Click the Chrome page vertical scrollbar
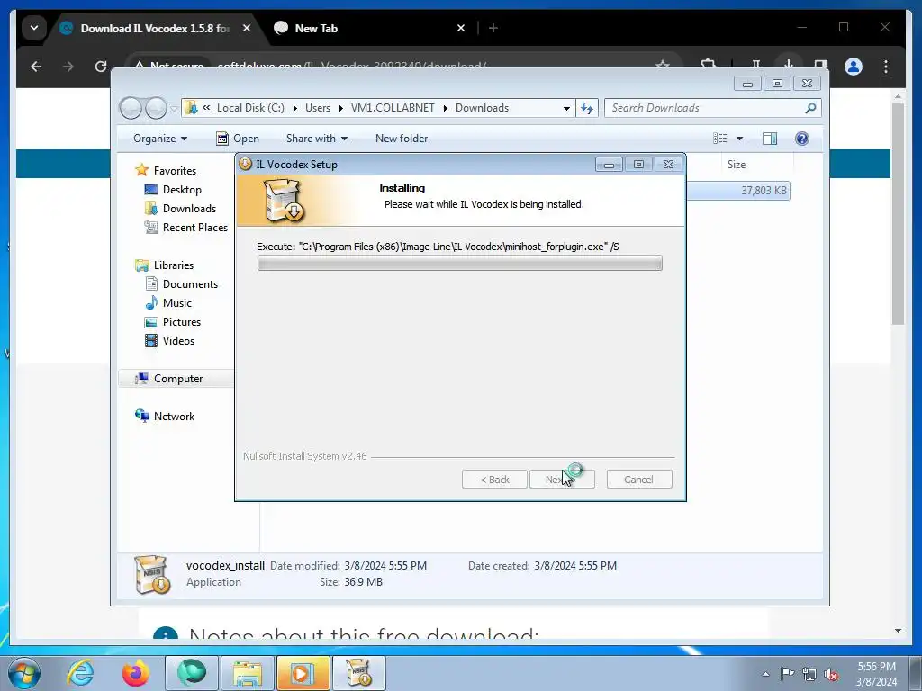 click(x=898, y=214)
